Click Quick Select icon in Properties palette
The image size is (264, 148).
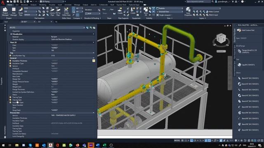tap(94, 28)
